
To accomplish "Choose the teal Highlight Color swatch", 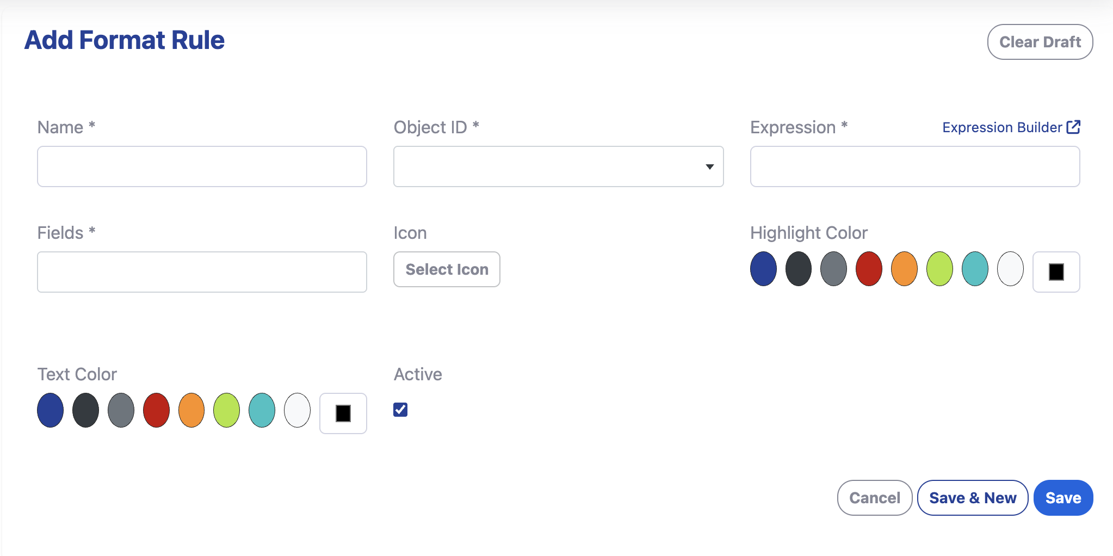I will 975,269.
